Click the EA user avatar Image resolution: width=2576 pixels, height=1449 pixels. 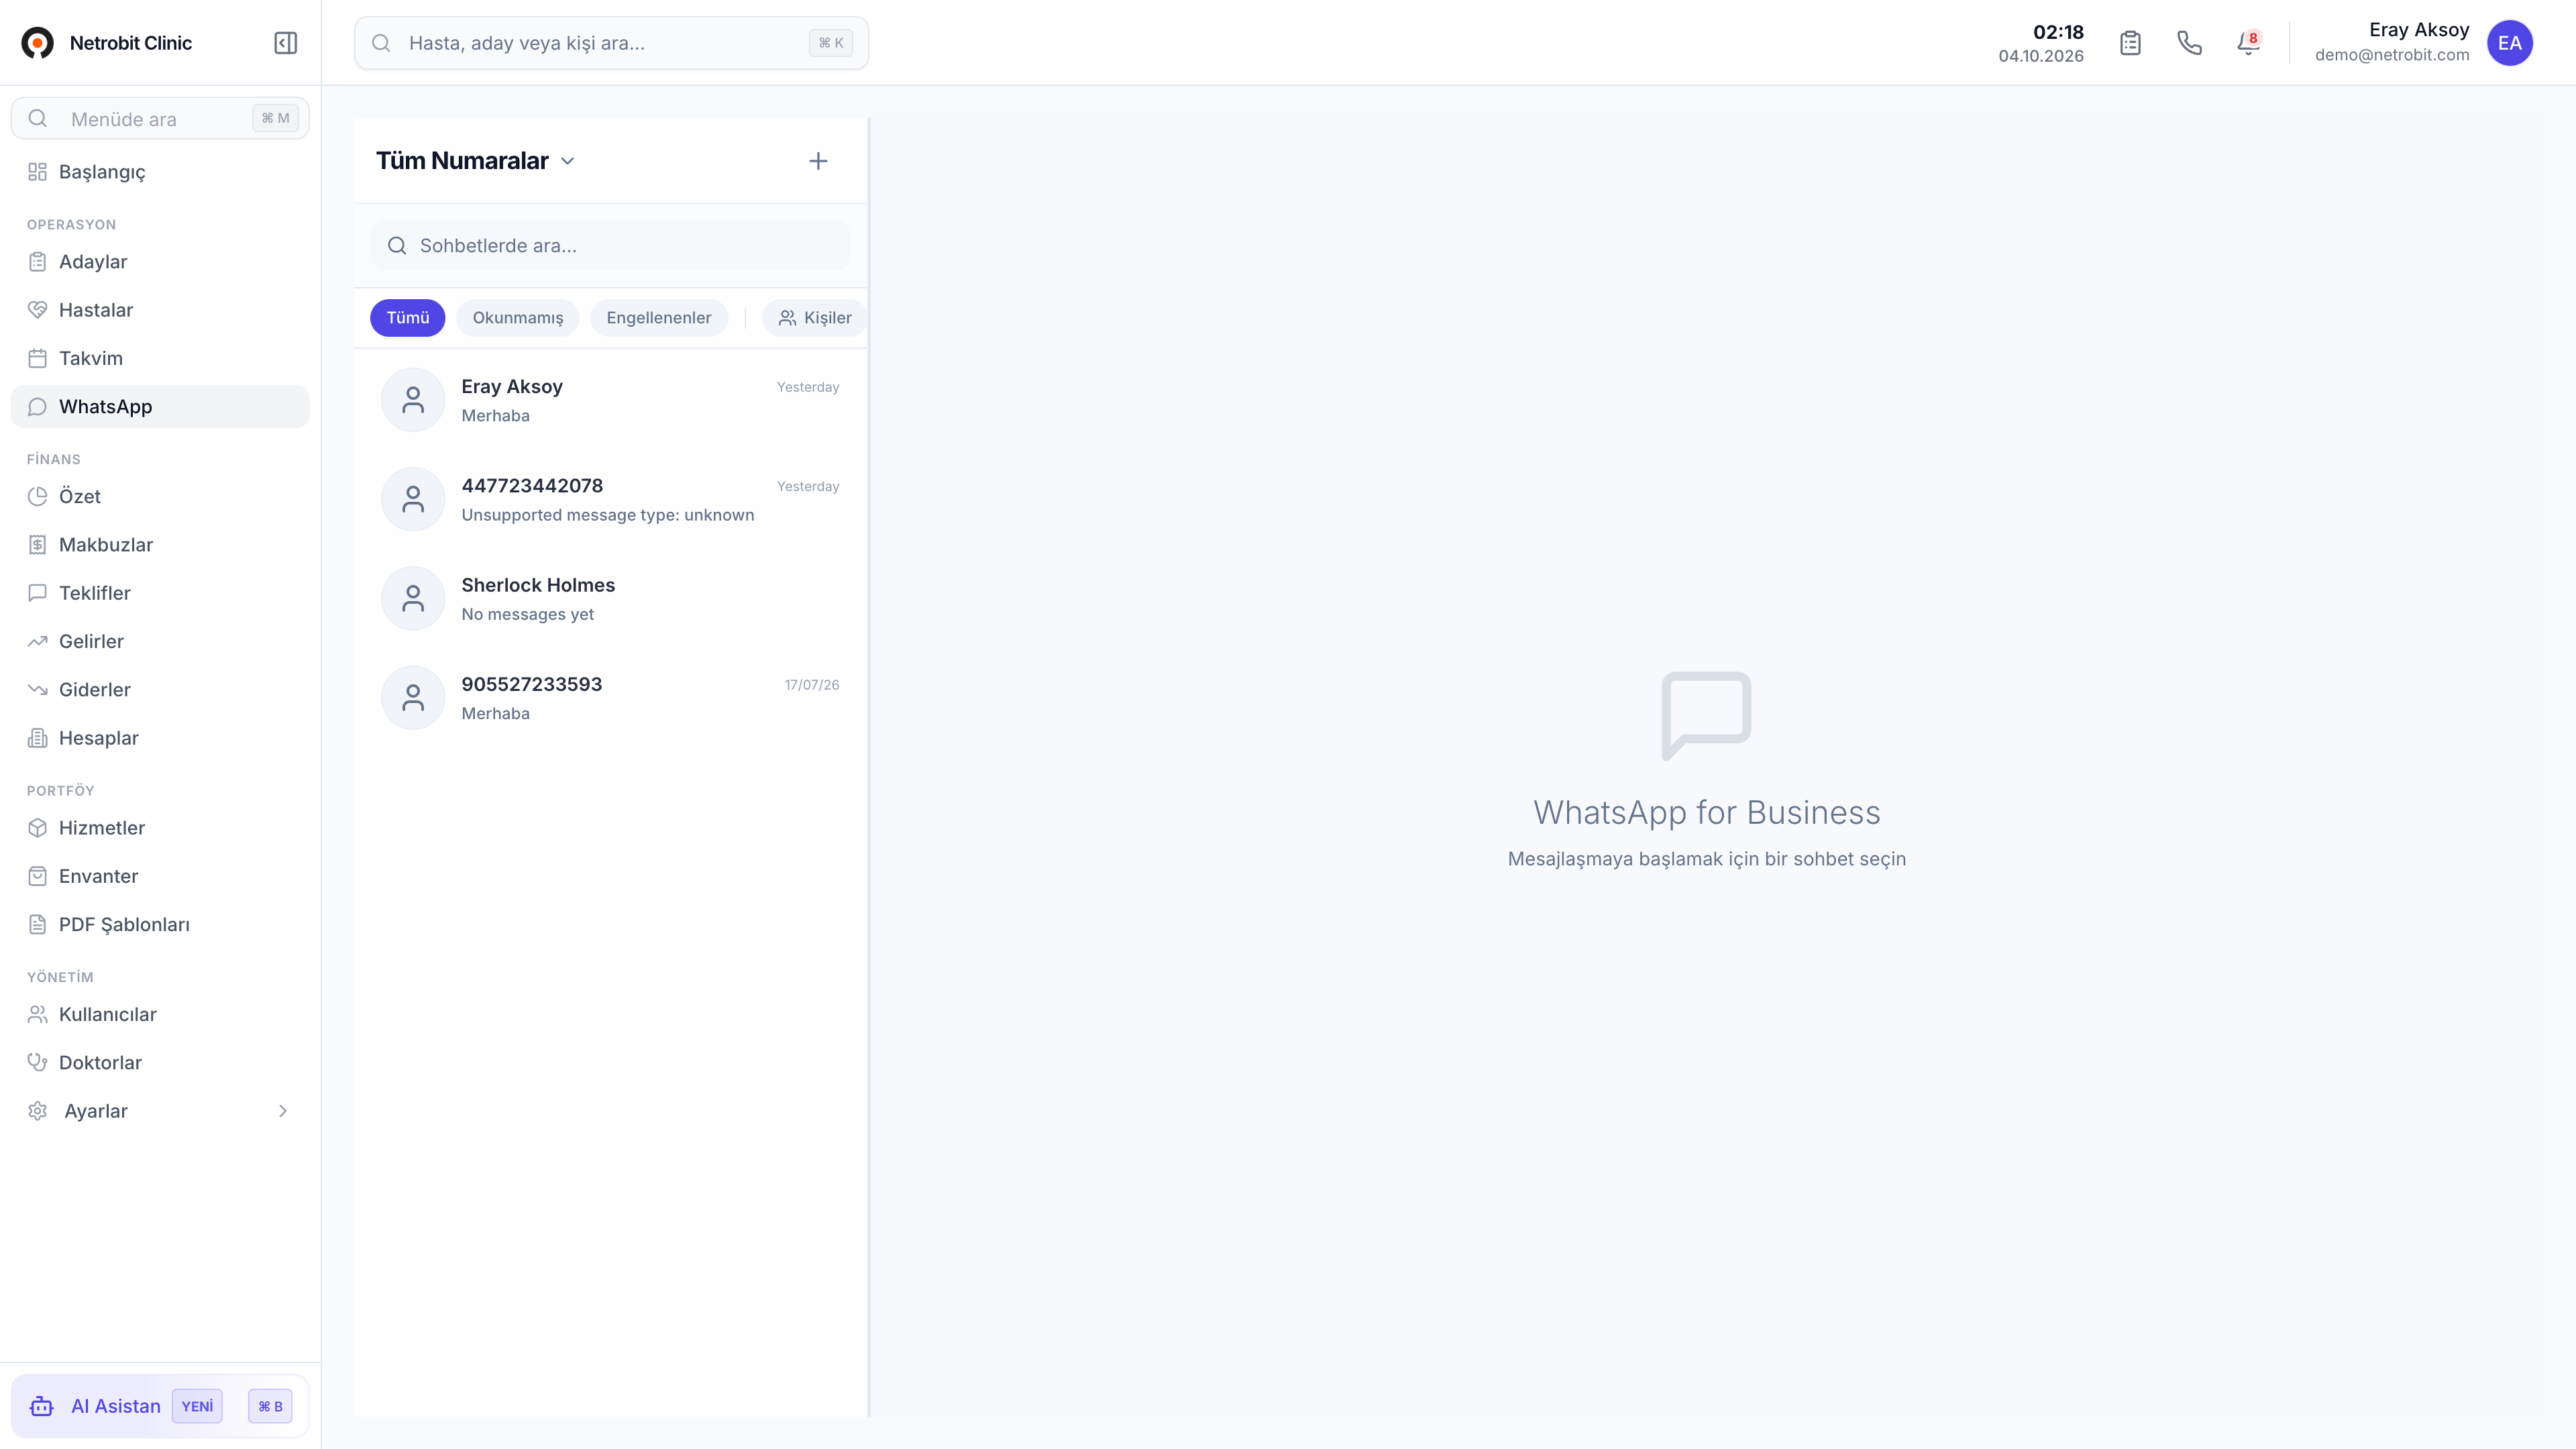pos(2509,43)
